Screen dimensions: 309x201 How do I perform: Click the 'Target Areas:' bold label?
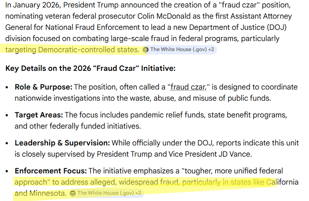coord(39,115)
